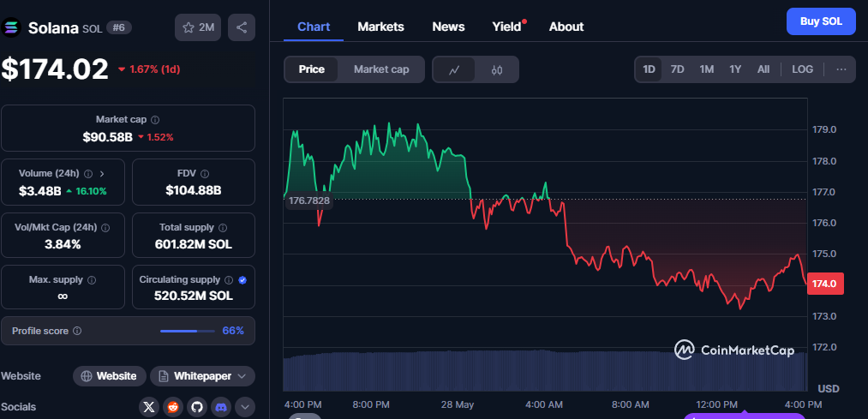Click the 520.52M SOL circulating supply
The image size is (868, 419).
click(194, 296)
